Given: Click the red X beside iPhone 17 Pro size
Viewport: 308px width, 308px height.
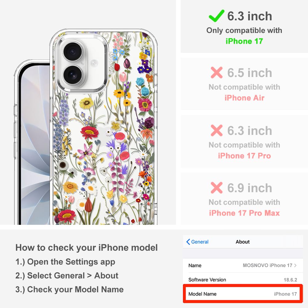Looking at the screenshot, I should point(217,130).
